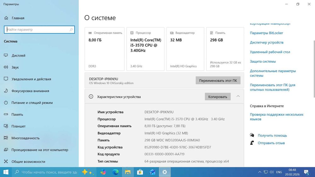
Task: Show hidden system tray icons
Action: click(x=260, y=172)
